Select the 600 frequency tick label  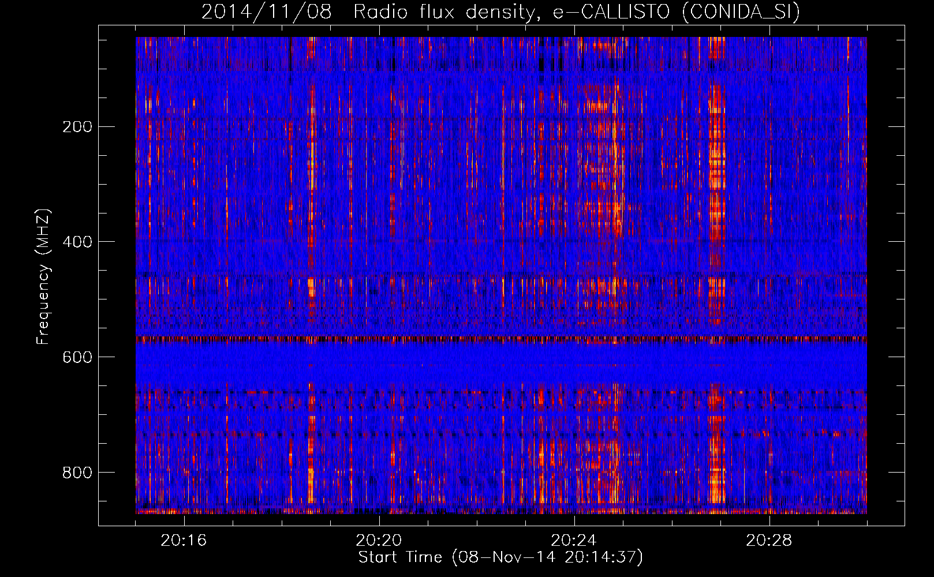click(x=77, y=357)
